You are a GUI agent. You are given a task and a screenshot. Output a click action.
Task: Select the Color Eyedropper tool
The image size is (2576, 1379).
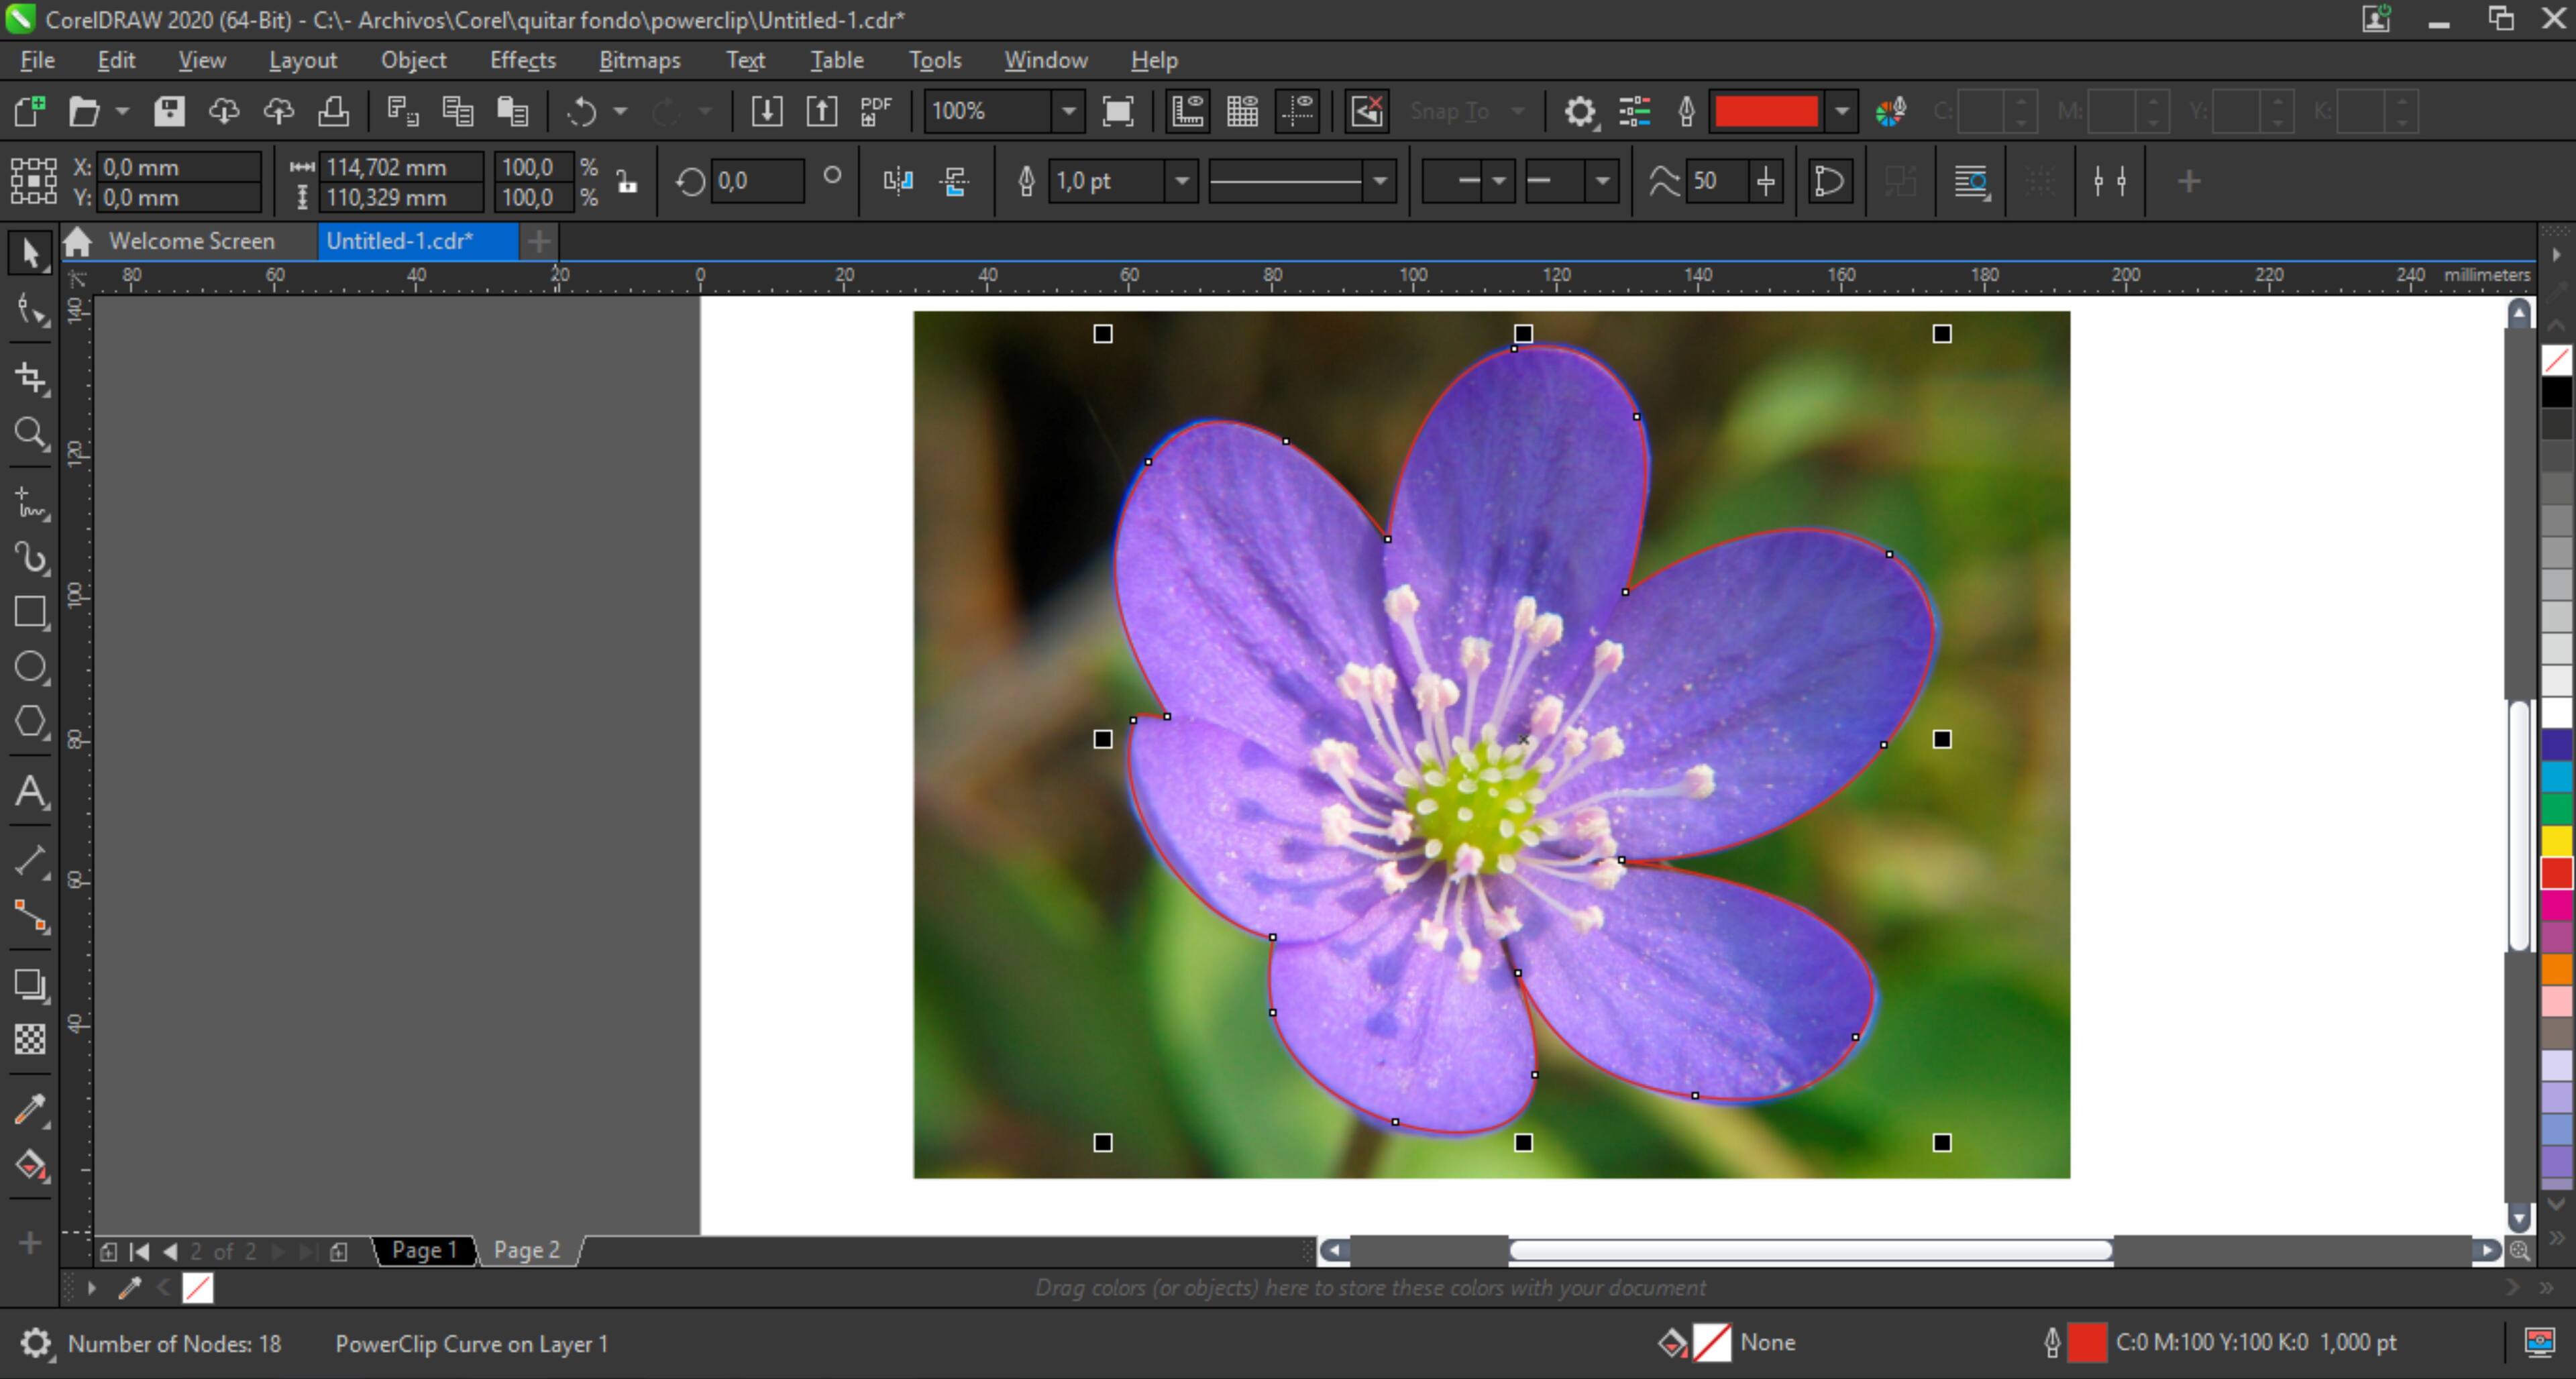30,1108
